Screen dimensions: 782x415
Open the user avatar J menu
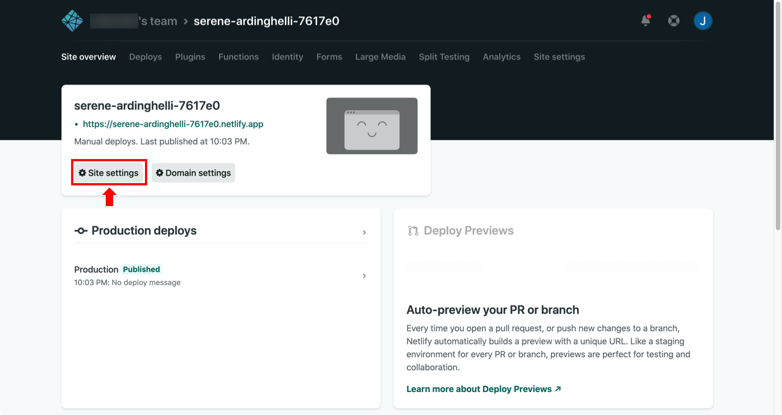703,21
